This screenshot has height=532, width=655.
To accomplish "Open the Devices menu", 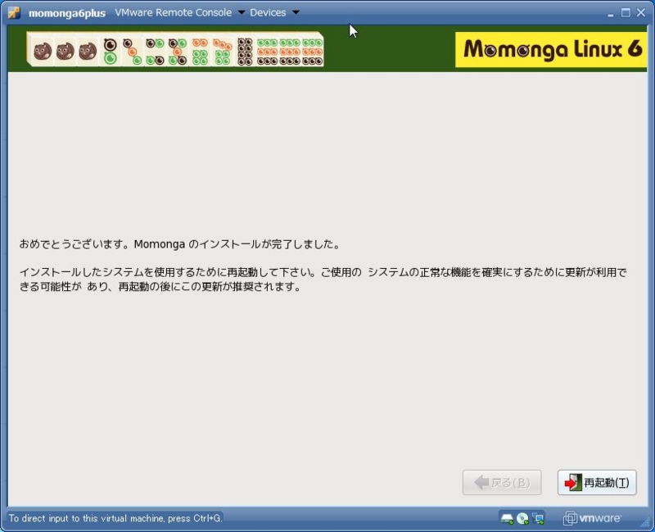I will (268, 12).
